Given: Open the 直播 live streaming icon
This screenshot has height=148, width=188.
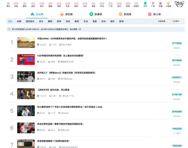Looking at the screenshot, I should point(160,4).
